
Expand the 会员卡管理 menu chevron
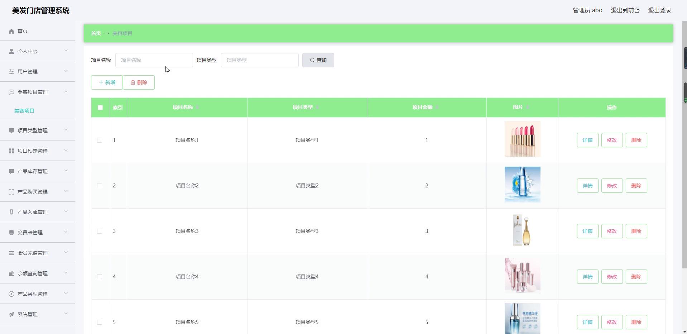point(66,232)
